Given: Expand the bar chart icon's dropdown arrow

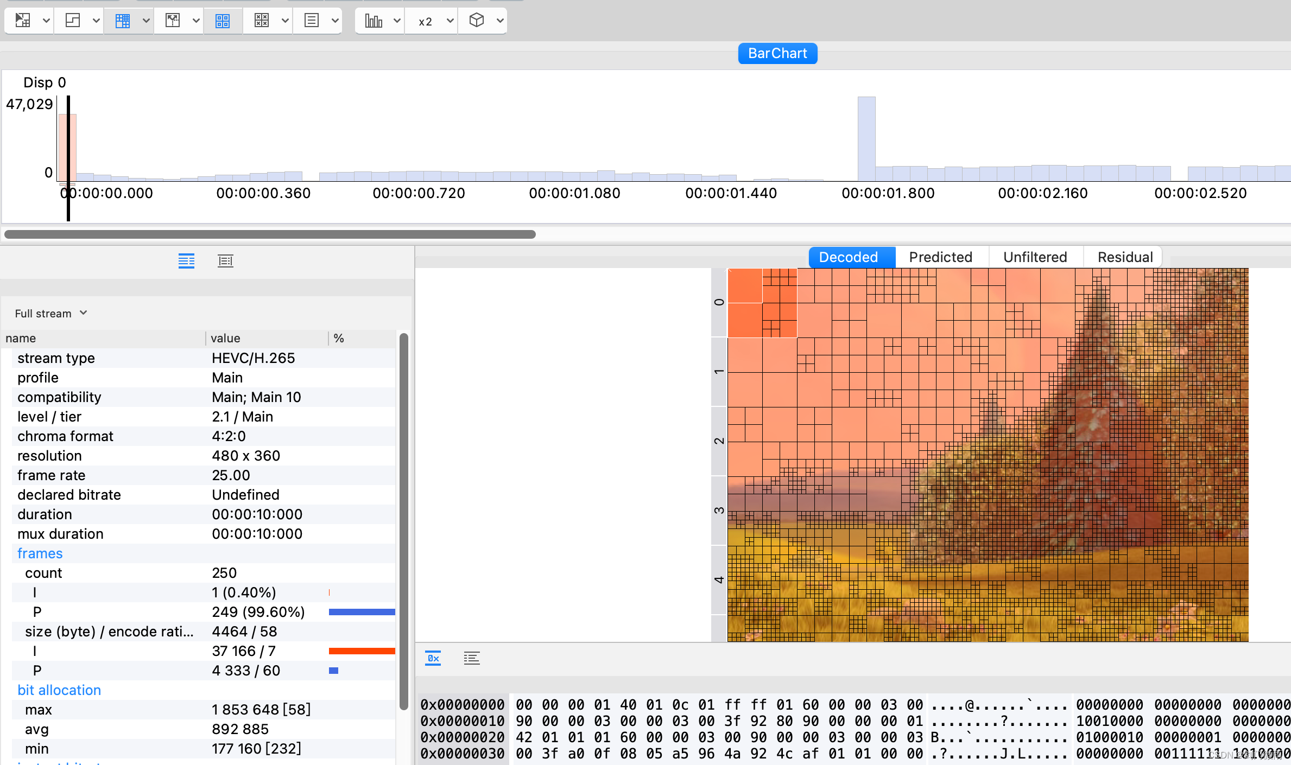Looking at the screenshot, I should point(397,21).
